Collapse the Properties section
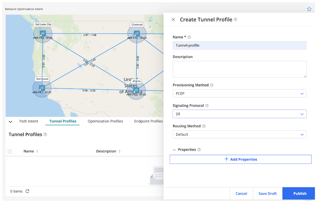 pos(174,150)
